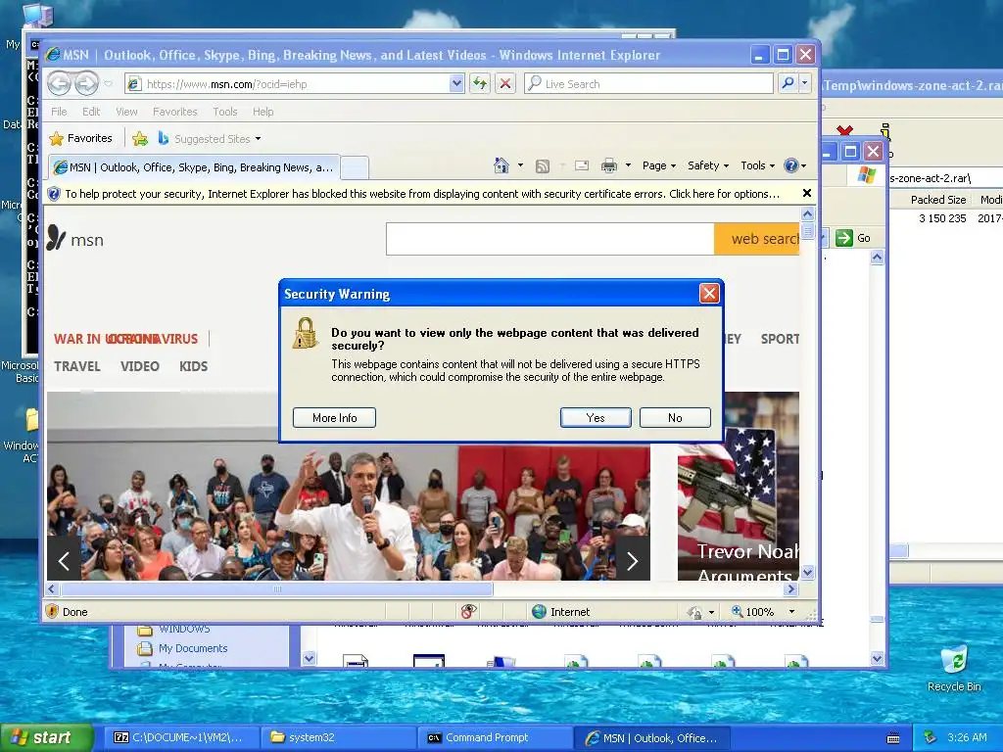Click the Help question mark icon
This screenshot has height=752, width=1003.
[791, 165]
